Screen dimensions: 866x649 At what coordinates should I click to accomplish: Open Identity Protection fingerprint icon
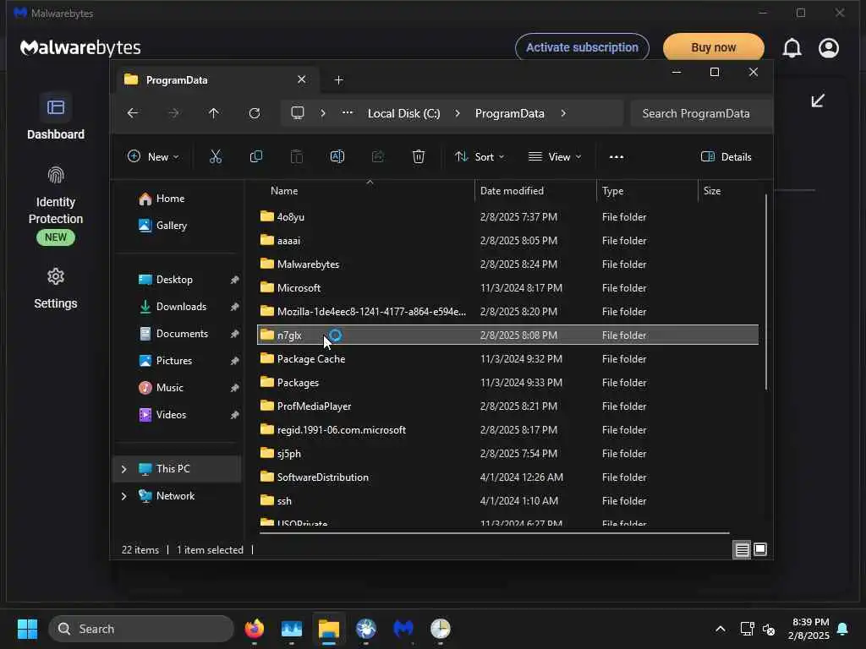pyautogui.click(x=55, y=176)
